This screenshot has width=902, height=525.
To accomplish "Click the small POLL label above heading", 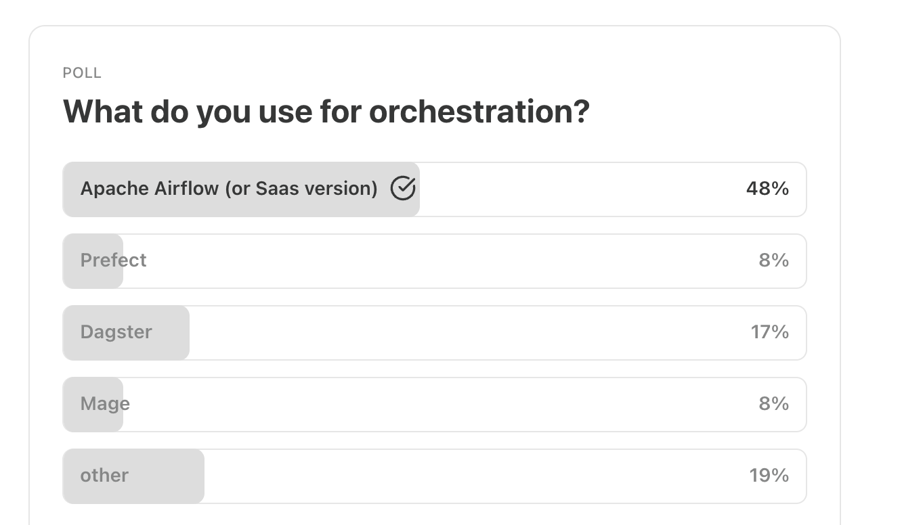I will click(x=82, y=73).
